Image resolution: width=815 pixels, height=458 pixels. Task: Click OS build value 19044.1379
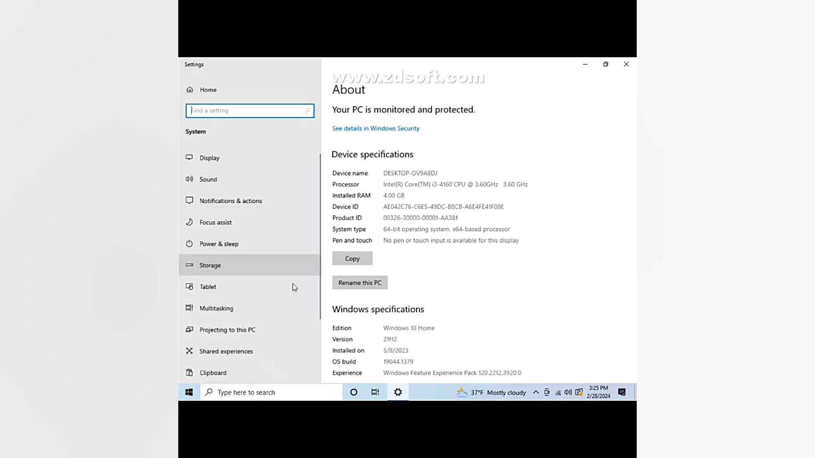click(x=398, y=362)
